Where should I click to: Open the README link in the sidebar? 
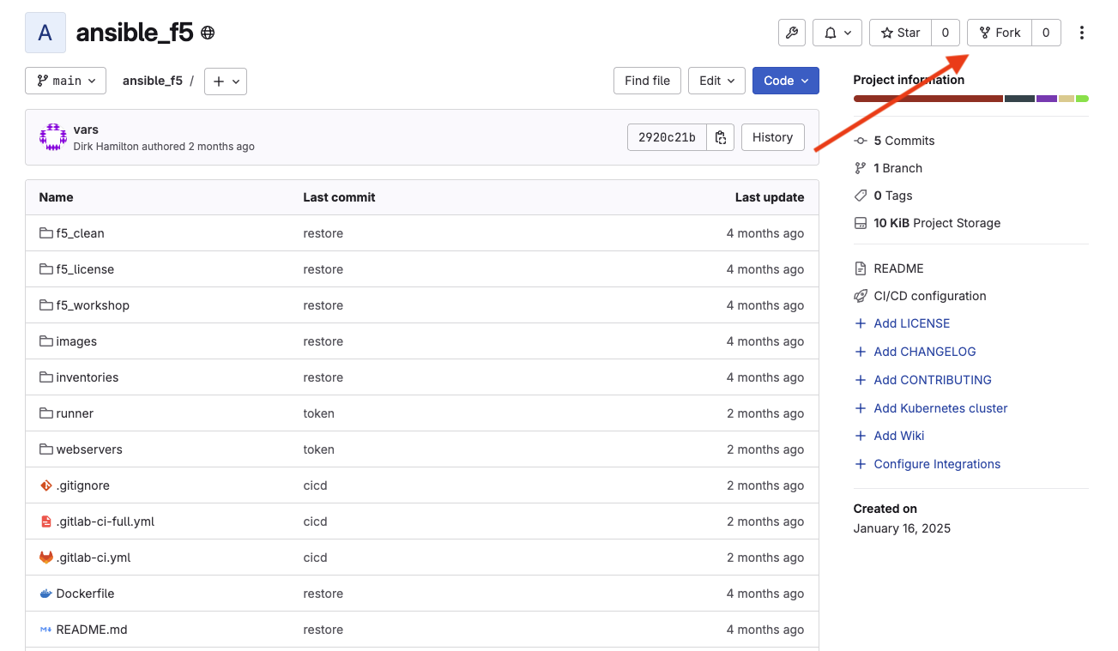[898, 268]
